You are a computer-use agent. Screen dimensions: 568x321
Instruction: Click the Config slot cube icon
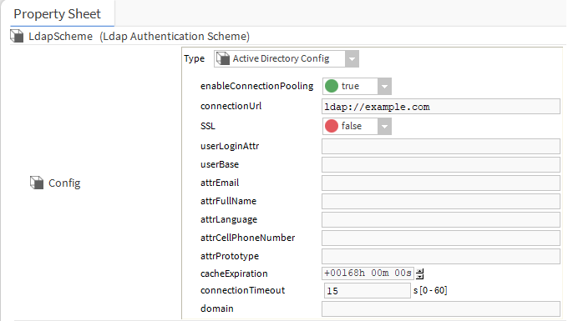tap(37, 183)
